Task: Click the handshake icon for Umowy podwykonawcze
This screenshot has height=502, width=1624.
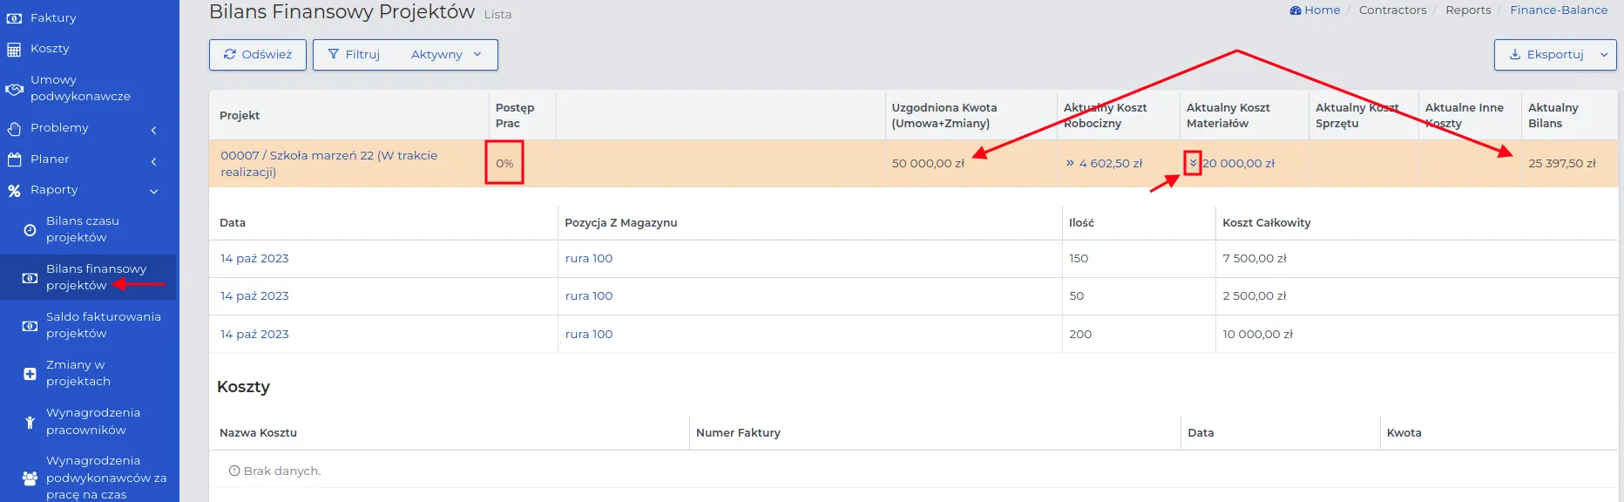Action: point(14,89)
